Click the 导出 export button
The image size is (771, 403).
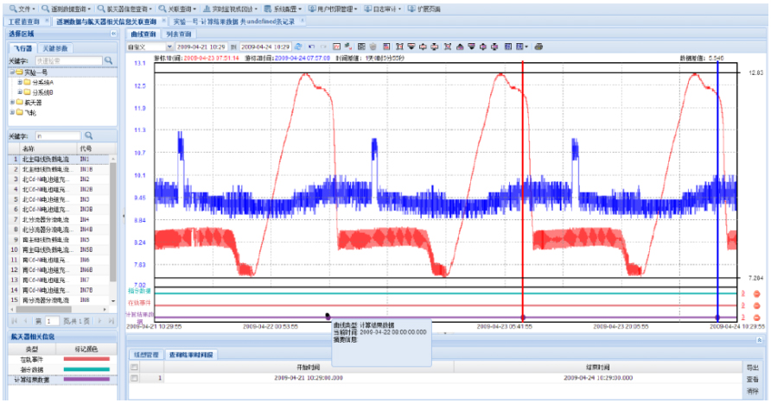(753, 367)
